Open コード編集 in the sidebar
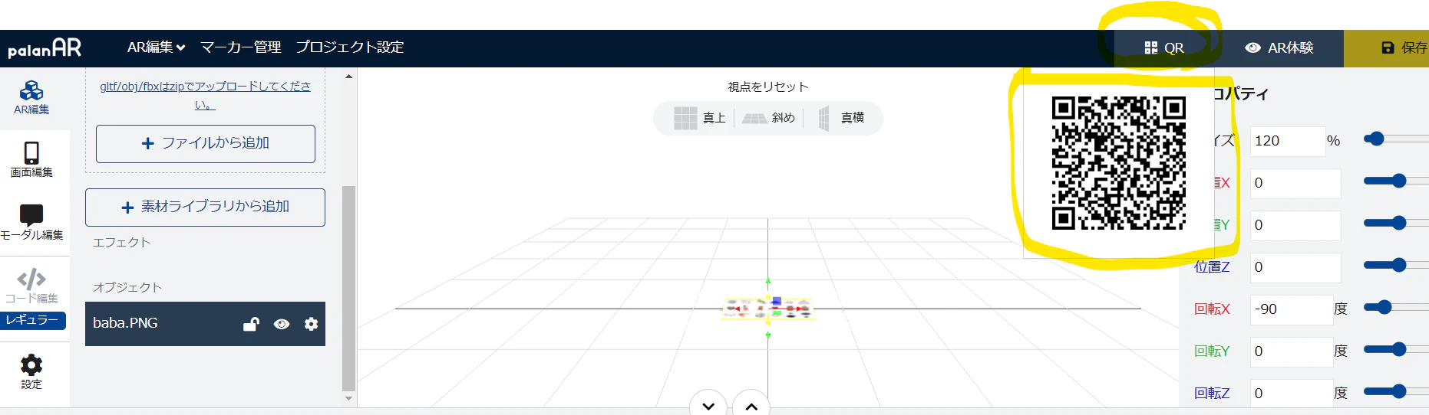The image size is (1429, 415). tap(31, 286)
